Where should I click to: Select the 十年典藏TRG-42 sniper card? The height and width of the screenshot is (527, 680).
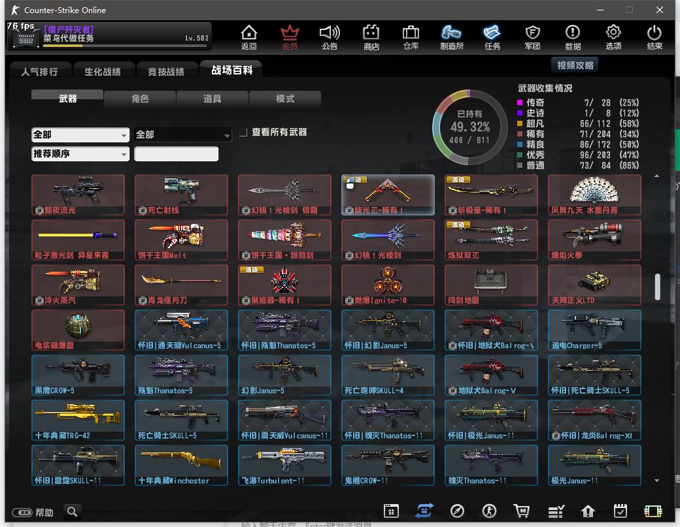tap(78, 420)
